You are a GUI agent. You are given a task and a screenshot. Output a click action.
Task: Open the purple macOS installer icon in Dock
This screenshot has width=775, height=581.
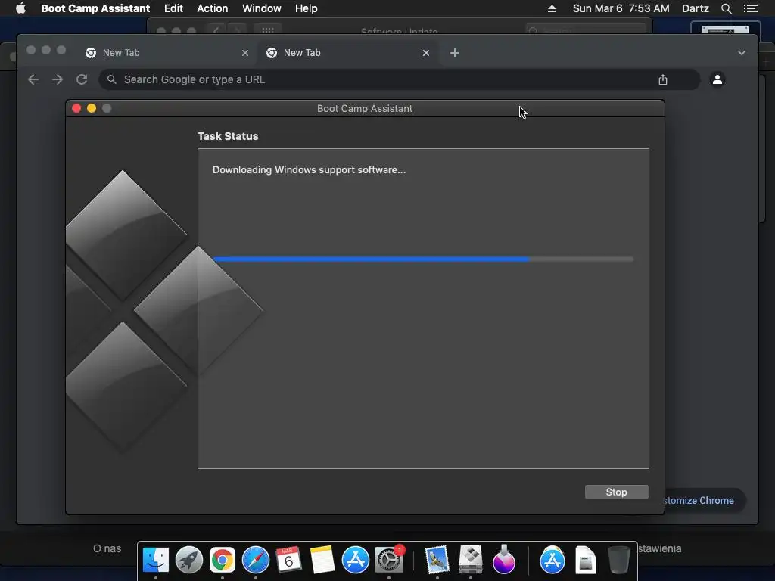point(503,560)
